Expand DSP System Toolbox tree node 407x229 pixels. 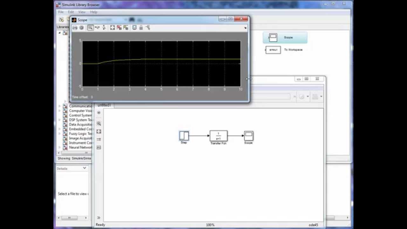[59, 120]
